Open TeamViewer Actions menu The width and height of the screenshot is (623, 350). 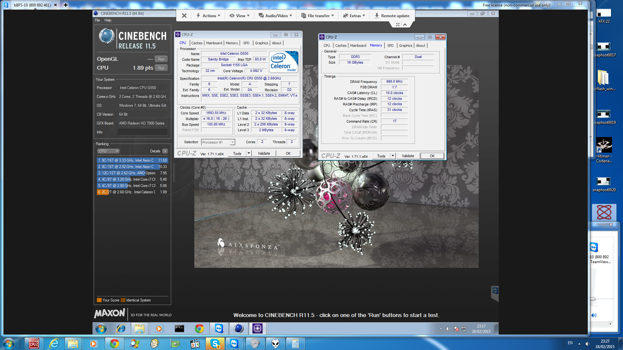pyautogui.click(x=208, y=16)
